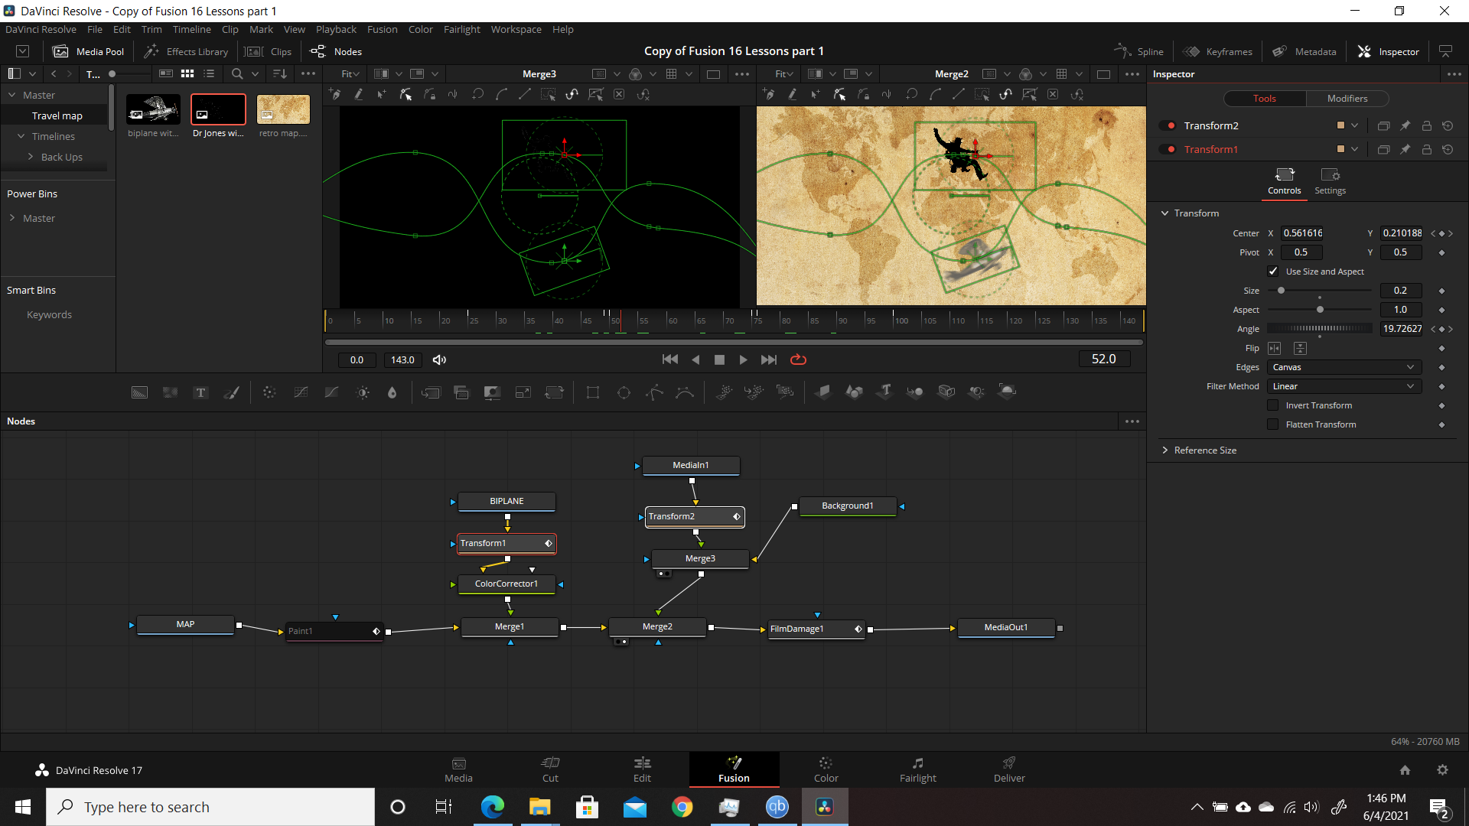
Task: Enable Flatten Transform checkbox
Action: 1273,424
